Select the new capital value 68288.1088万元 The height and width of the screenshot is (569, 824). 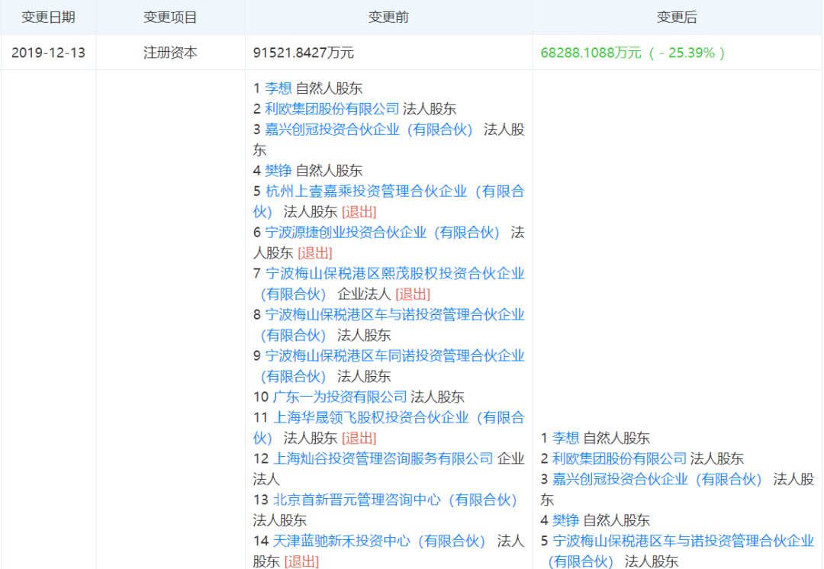[591, 53]
